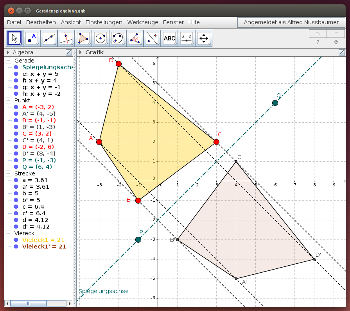Click red point A in the graph
Screen dimensions: 350x311
[x=99, y=142]
